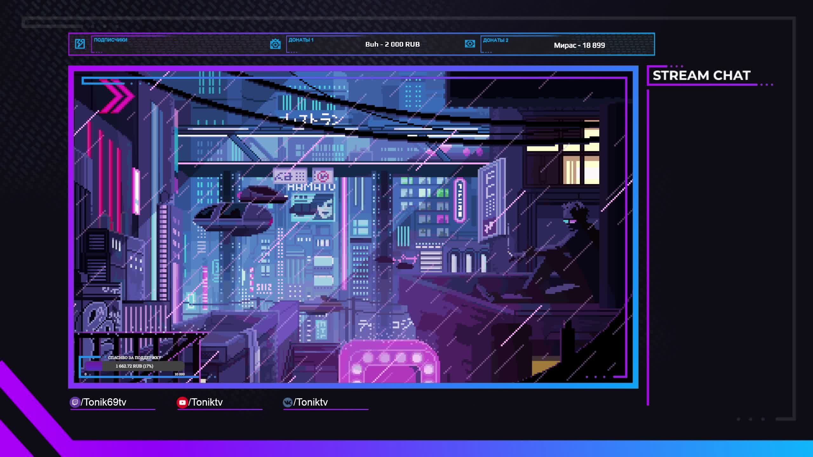Open the /Toniktv VK link

tap(311, 402)
